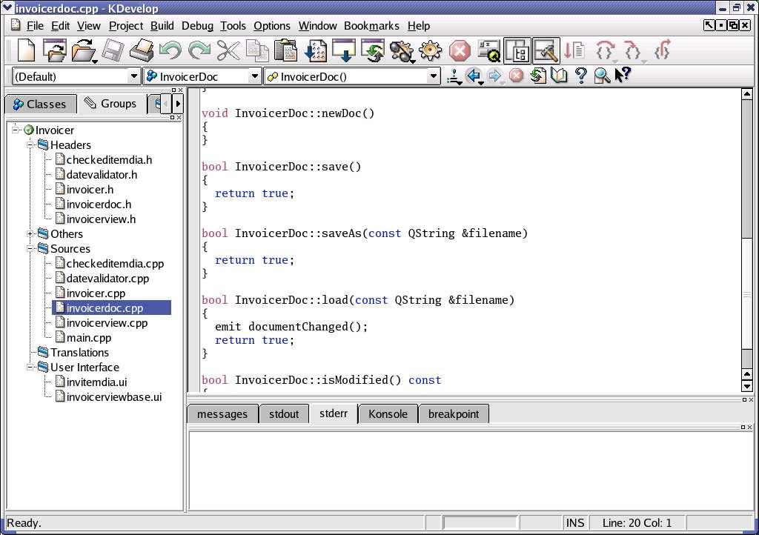This screenshot has width=759, height=535.
Task: Collapse the Headers folder
Action: (30, 144)
